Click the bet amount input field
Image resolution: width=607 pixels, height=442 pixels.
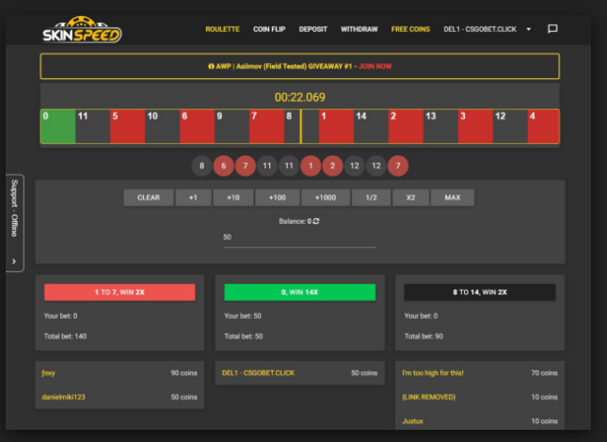click(299, 238)
